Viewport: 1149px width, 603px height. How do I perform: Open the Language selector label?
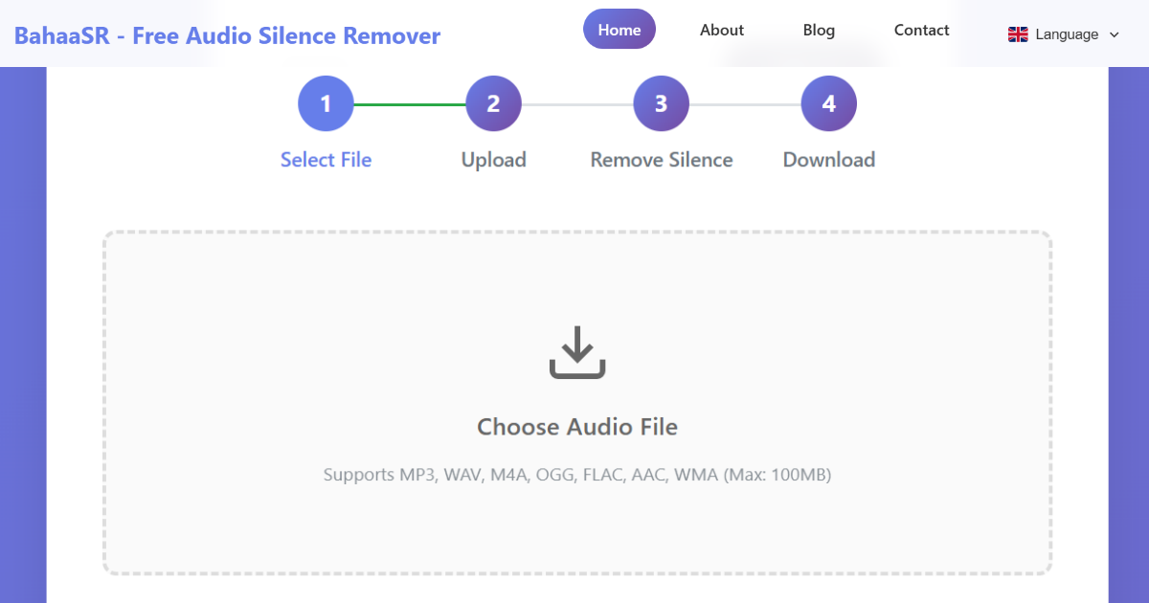1067,34
